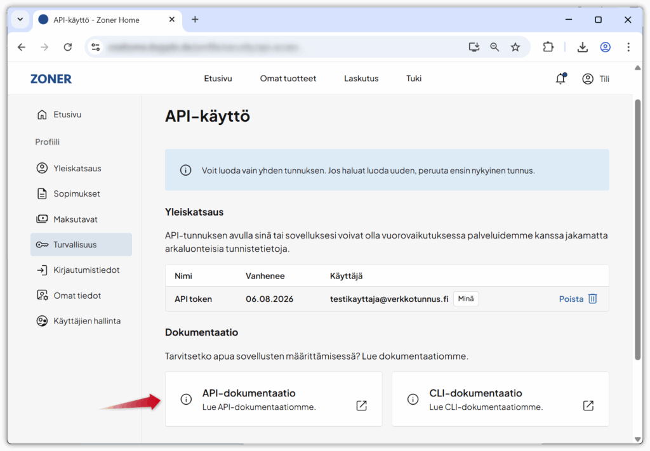Open Chrome three-dot menu

coord(628,47)
